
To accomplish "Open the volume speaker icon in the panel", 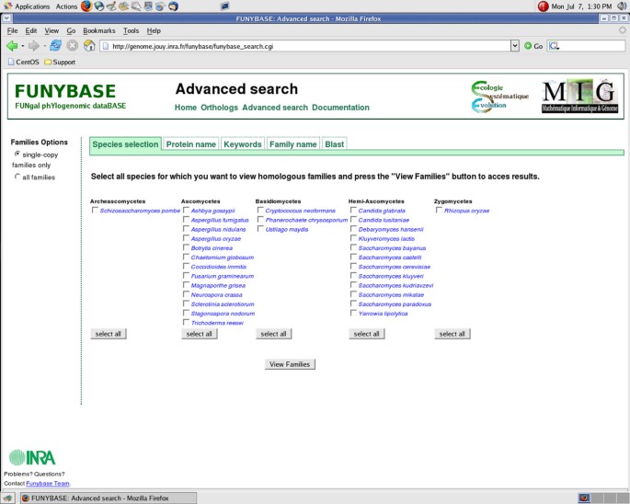I will 622,6.
